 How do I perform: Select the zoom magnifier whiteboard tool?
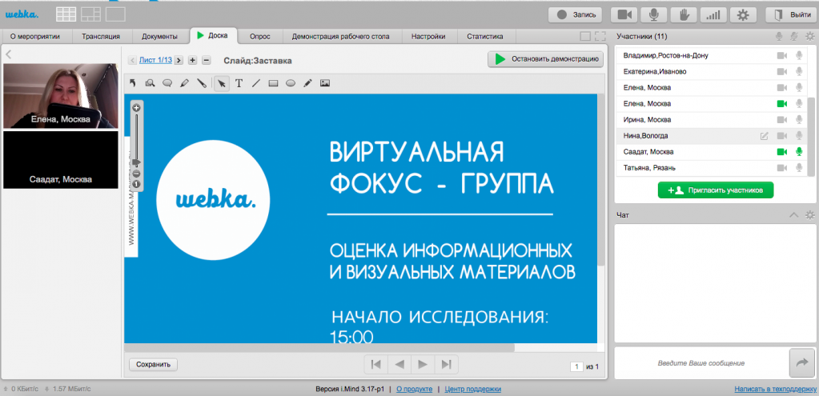point(150,83)
